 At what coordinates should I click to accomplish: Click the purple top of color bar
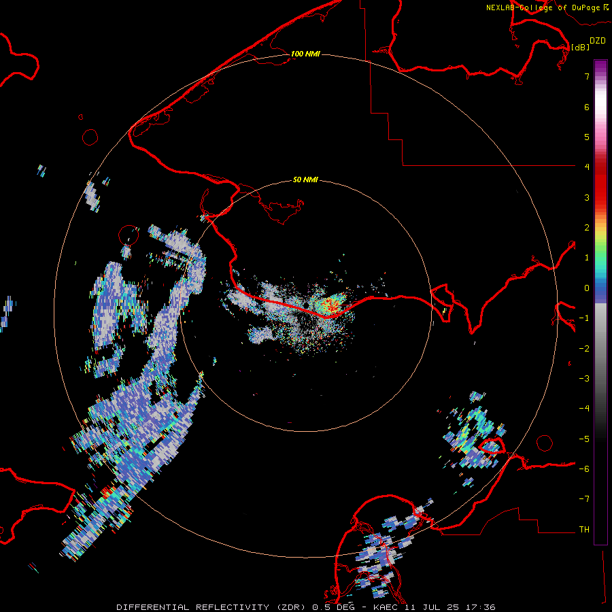(600, 67)
